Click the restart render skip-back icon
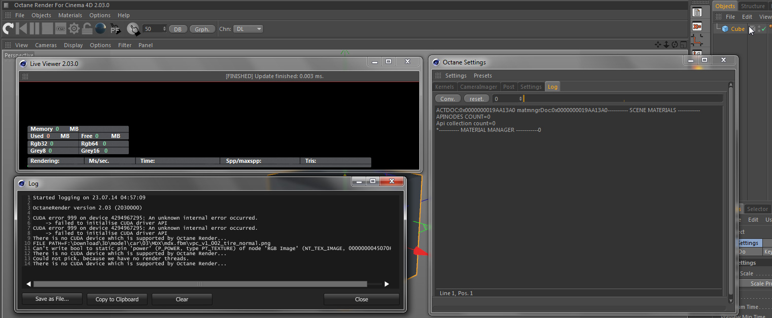This screenshot has height=318, width=772. (x=21, y=28)
